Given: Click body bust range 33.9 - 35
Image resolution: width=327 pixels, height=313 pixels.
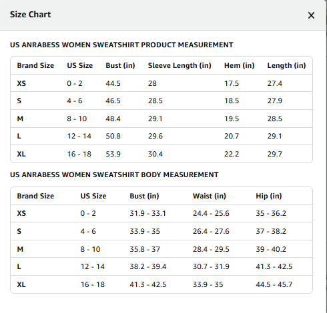Looking at the screenshot, I should point(145,231).
